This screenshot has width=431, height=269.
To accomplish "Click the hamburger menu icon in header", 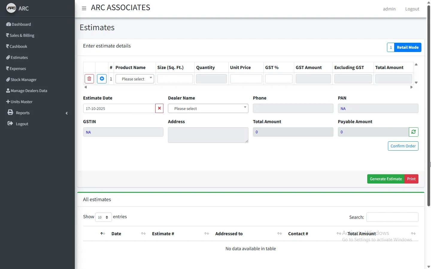I will pyautogui.click(x=84, y=8).
